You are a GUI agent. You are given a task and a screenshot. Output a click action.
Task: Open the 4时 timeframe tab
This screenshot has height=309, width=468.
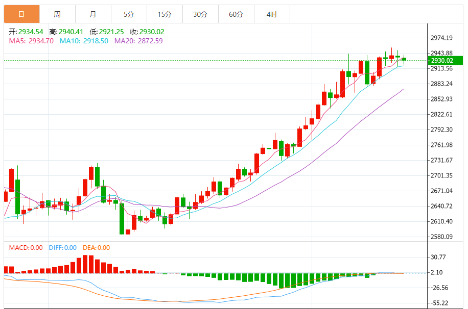(x=272, y=14)
